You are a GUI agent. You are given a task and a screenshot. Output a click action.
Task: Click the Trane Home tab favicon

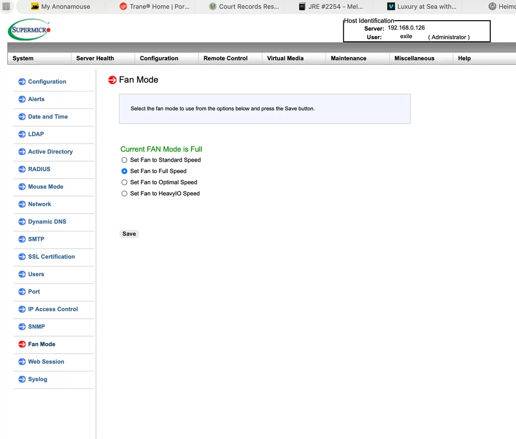[123, 6]
